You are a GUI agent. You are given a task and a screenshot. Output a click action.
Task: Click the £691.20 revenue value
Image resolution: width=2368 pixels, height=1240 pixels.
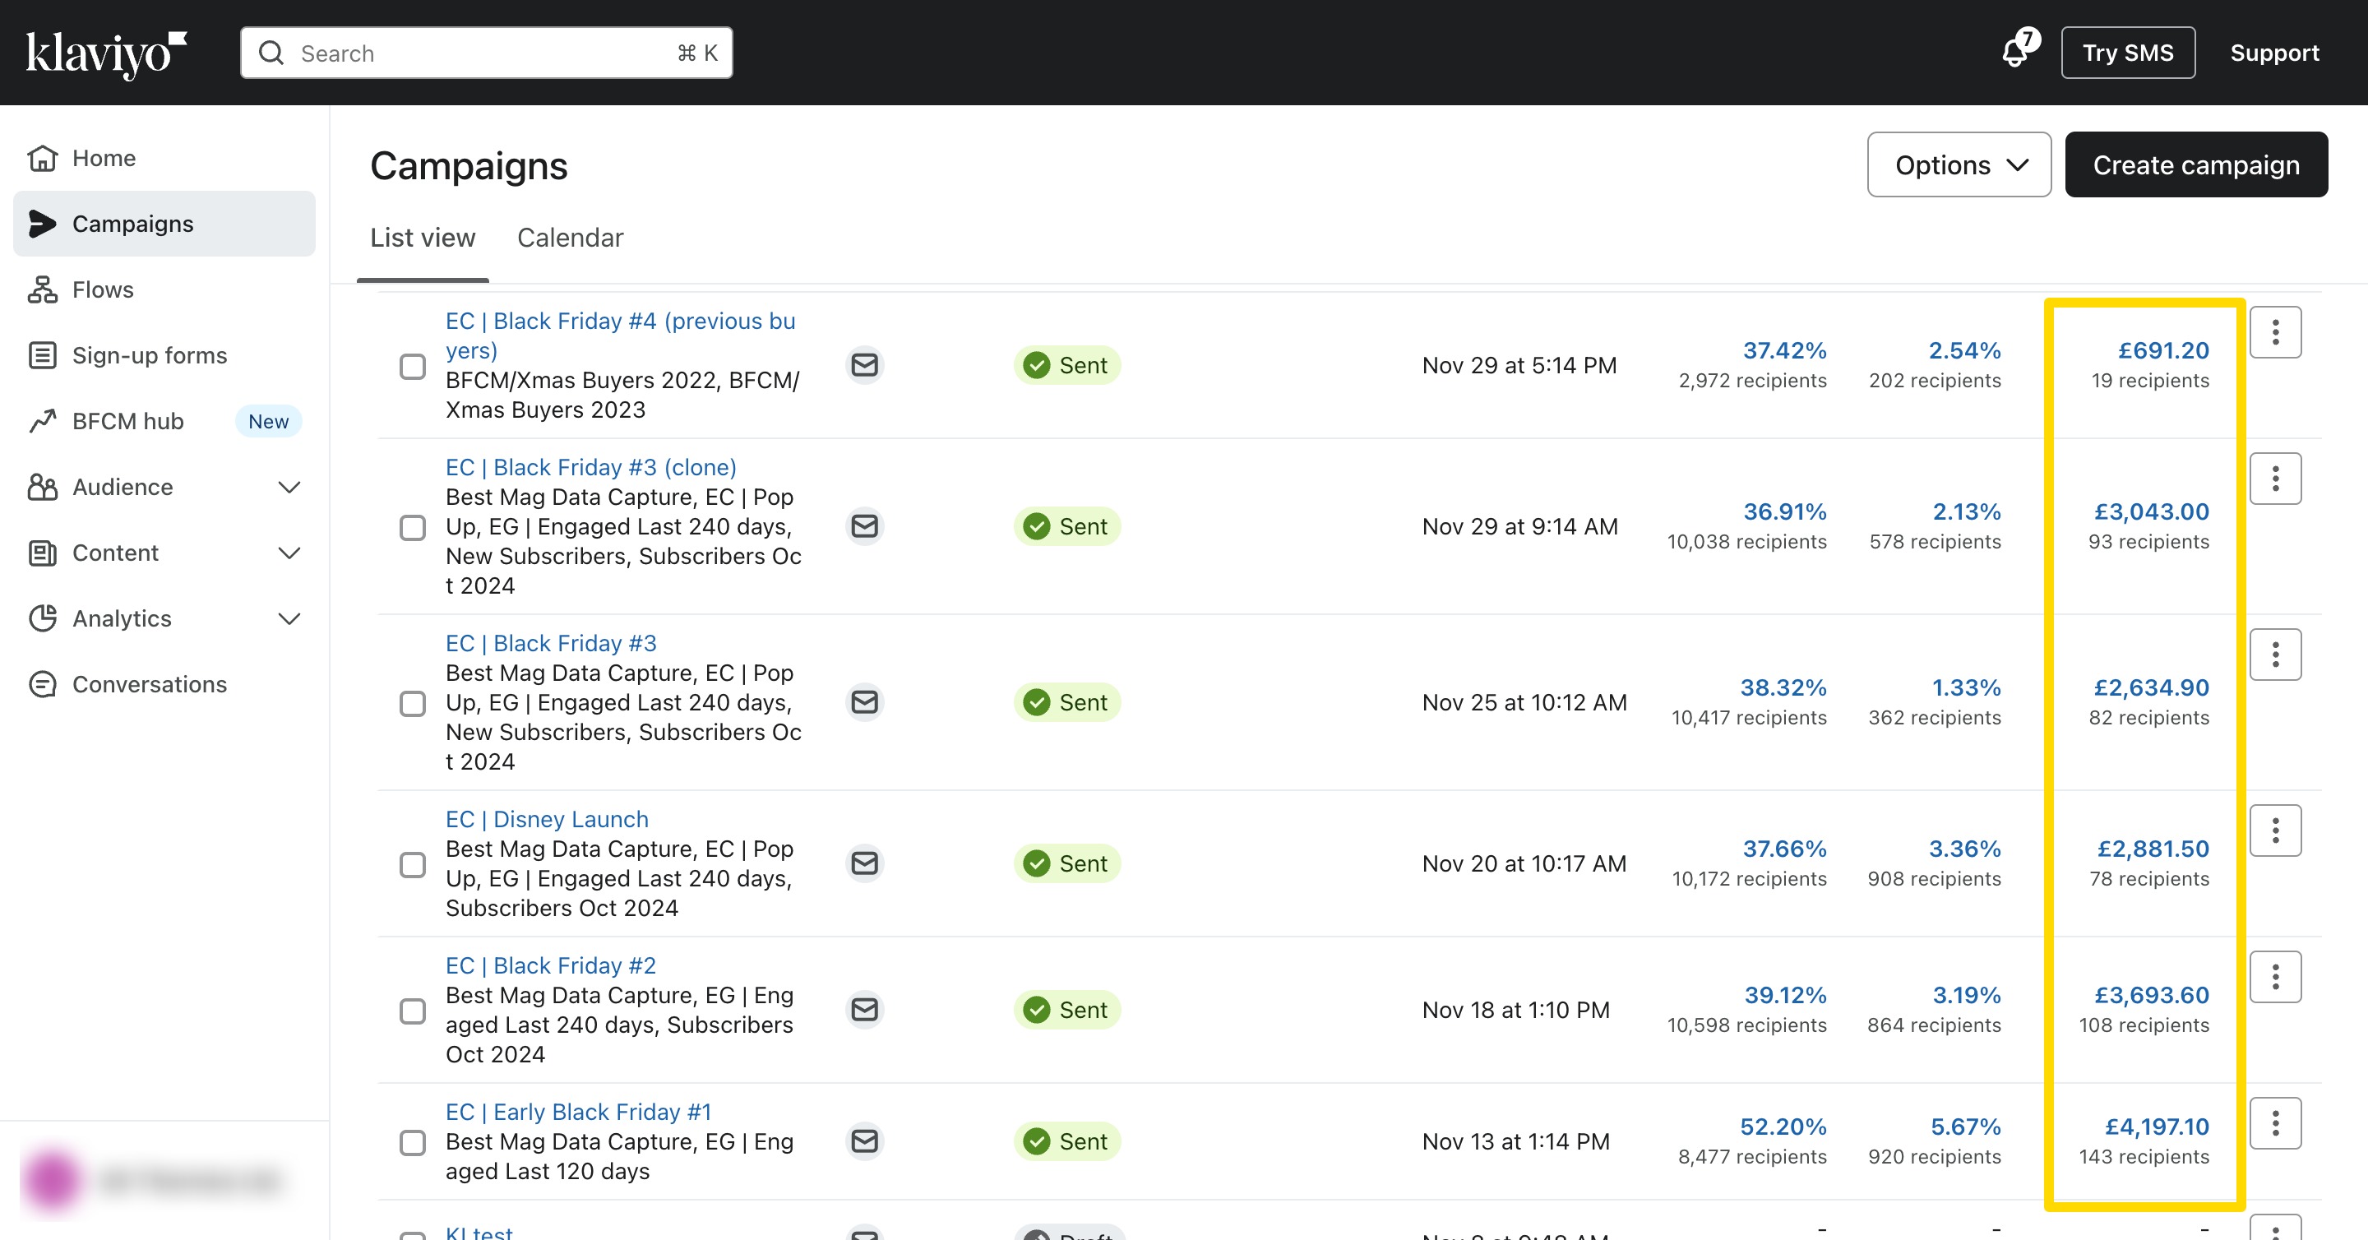2163,349
